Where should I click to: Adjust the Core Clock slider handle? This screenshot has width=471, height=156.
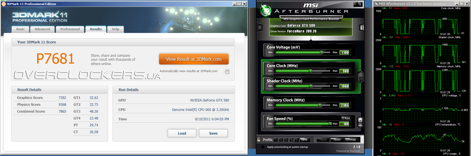(x=311, y=71)
